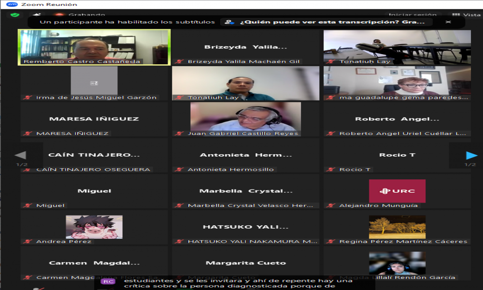Click muted mic icon for Juan Gabriel Castillo
483x290 pixels.
(180, 134)
